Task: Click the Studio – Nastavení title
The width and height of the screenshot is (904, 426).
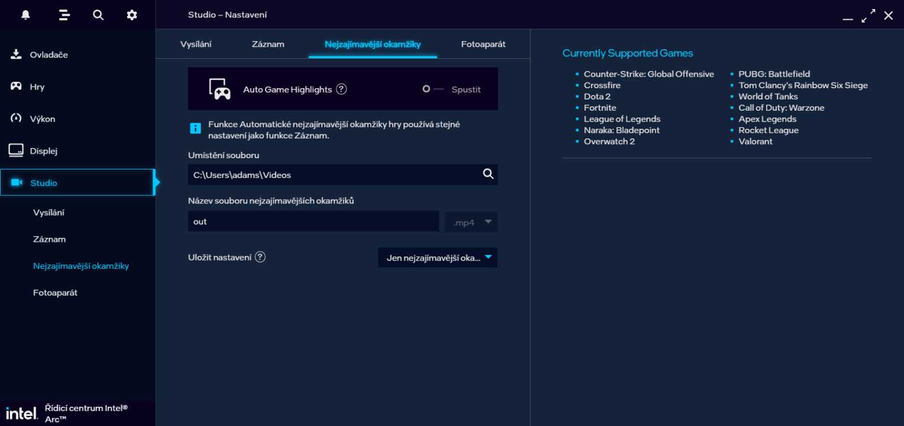Action: pos(228,15)
